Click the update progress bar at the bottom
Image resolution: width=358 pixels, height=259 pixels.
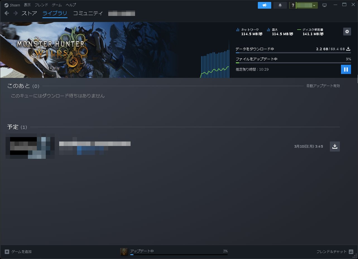coord(179,254)
